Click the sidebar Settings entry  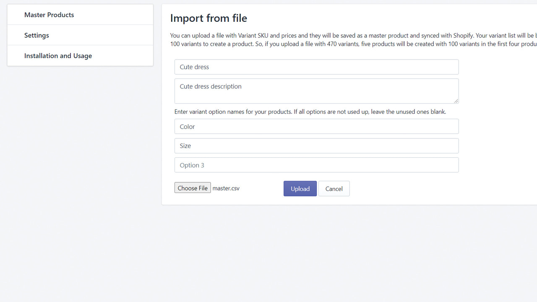[36, 35]
